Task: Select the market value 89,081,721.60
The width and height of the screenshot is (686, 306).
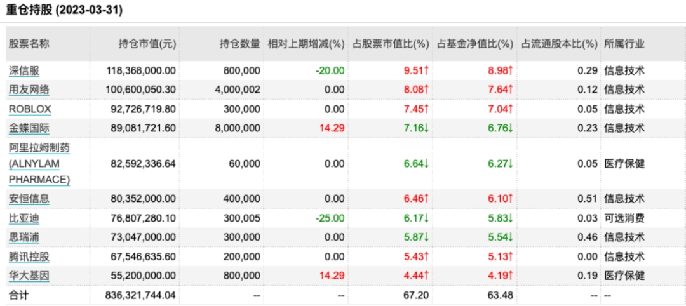Action: [144, 128]
